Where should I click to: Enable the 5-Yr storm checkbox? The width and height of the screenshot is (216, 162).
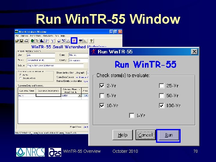click(x=102, y=96)
